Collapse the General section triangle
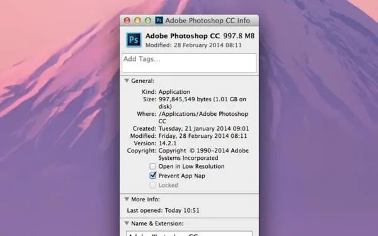The height and width of the screenshot is (236, 378). 127,81
